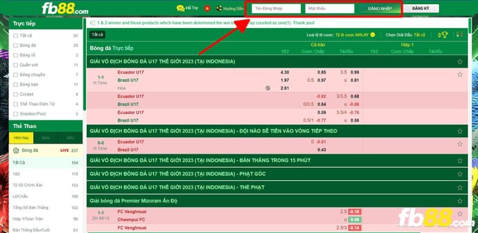
Task: Open the Tỷ lệ cược MALAY odds type dropdown
Action: click(x=352, y=35)
